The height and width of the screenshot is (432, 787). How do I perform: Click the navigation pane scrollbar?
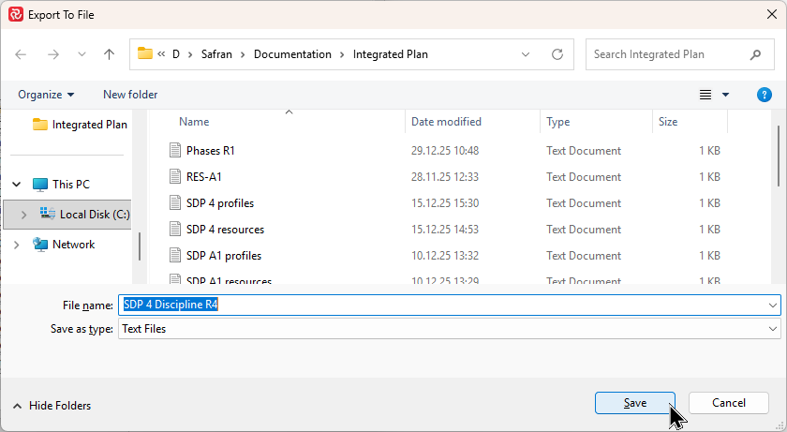click(x=139, y=246)
